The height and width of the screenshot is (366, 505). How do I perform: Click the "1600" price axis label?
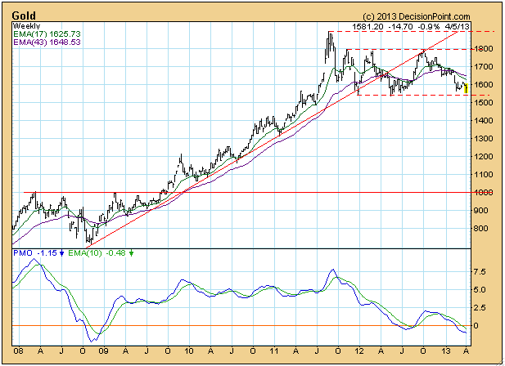pyautogui.click(x=482, y=85)
